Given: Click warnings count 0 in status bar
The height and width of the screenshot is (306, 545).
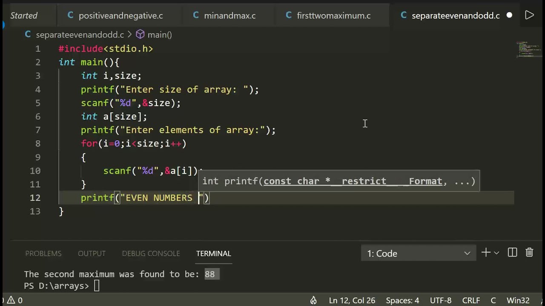Looking at the screenshot, I should tap(20, 300).
